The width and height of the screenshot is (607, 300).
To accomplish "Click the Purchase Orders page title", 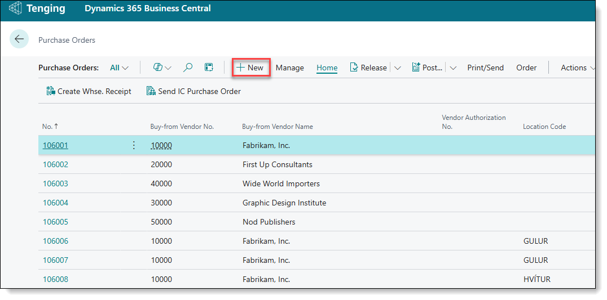I will 67,40.
